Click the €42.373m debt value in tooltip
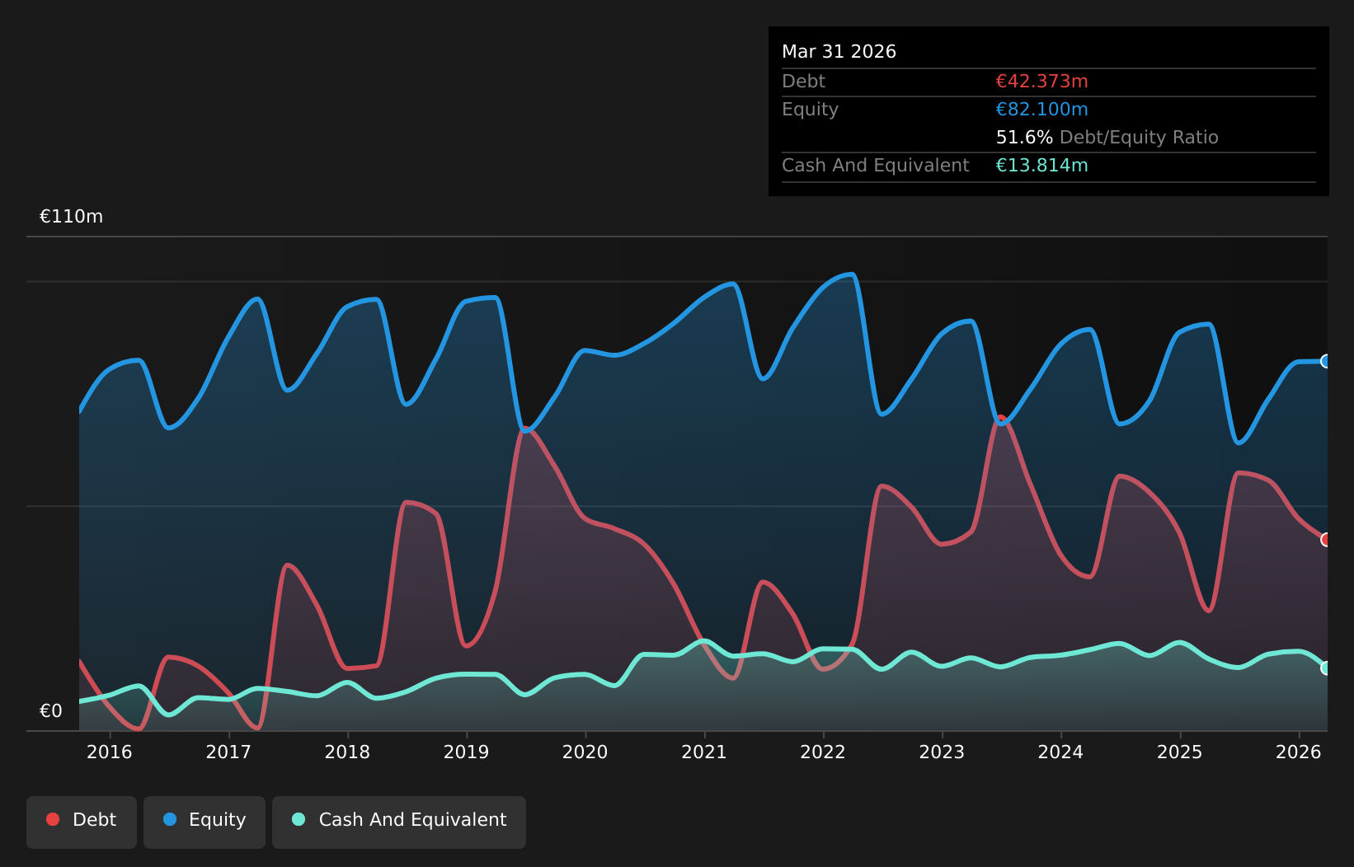Image resolution: width=1354 pixels, height=867 pixels. (1041, 82)
